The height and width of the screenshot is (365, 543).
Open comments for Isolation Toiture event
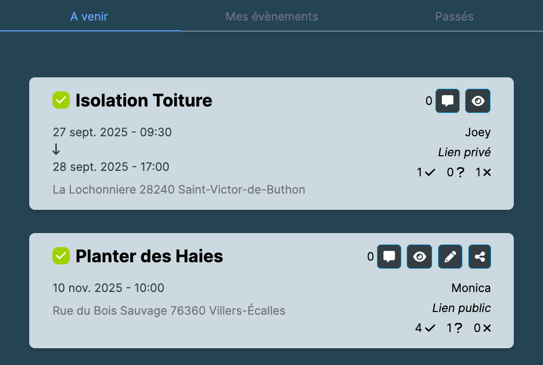pos(447,101)
